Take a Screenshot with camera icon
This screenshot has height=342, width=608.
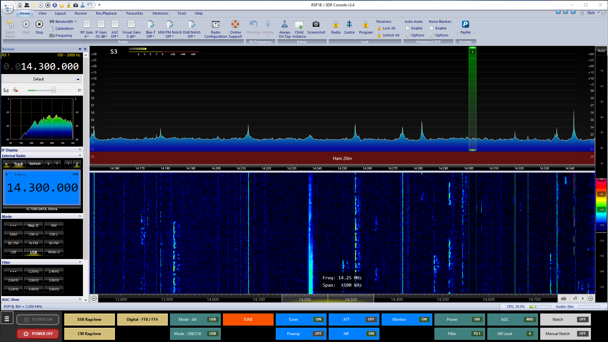[316, 24]
